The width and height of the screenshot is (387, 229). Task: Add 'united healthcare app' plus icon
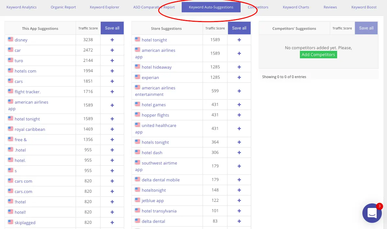239,128
